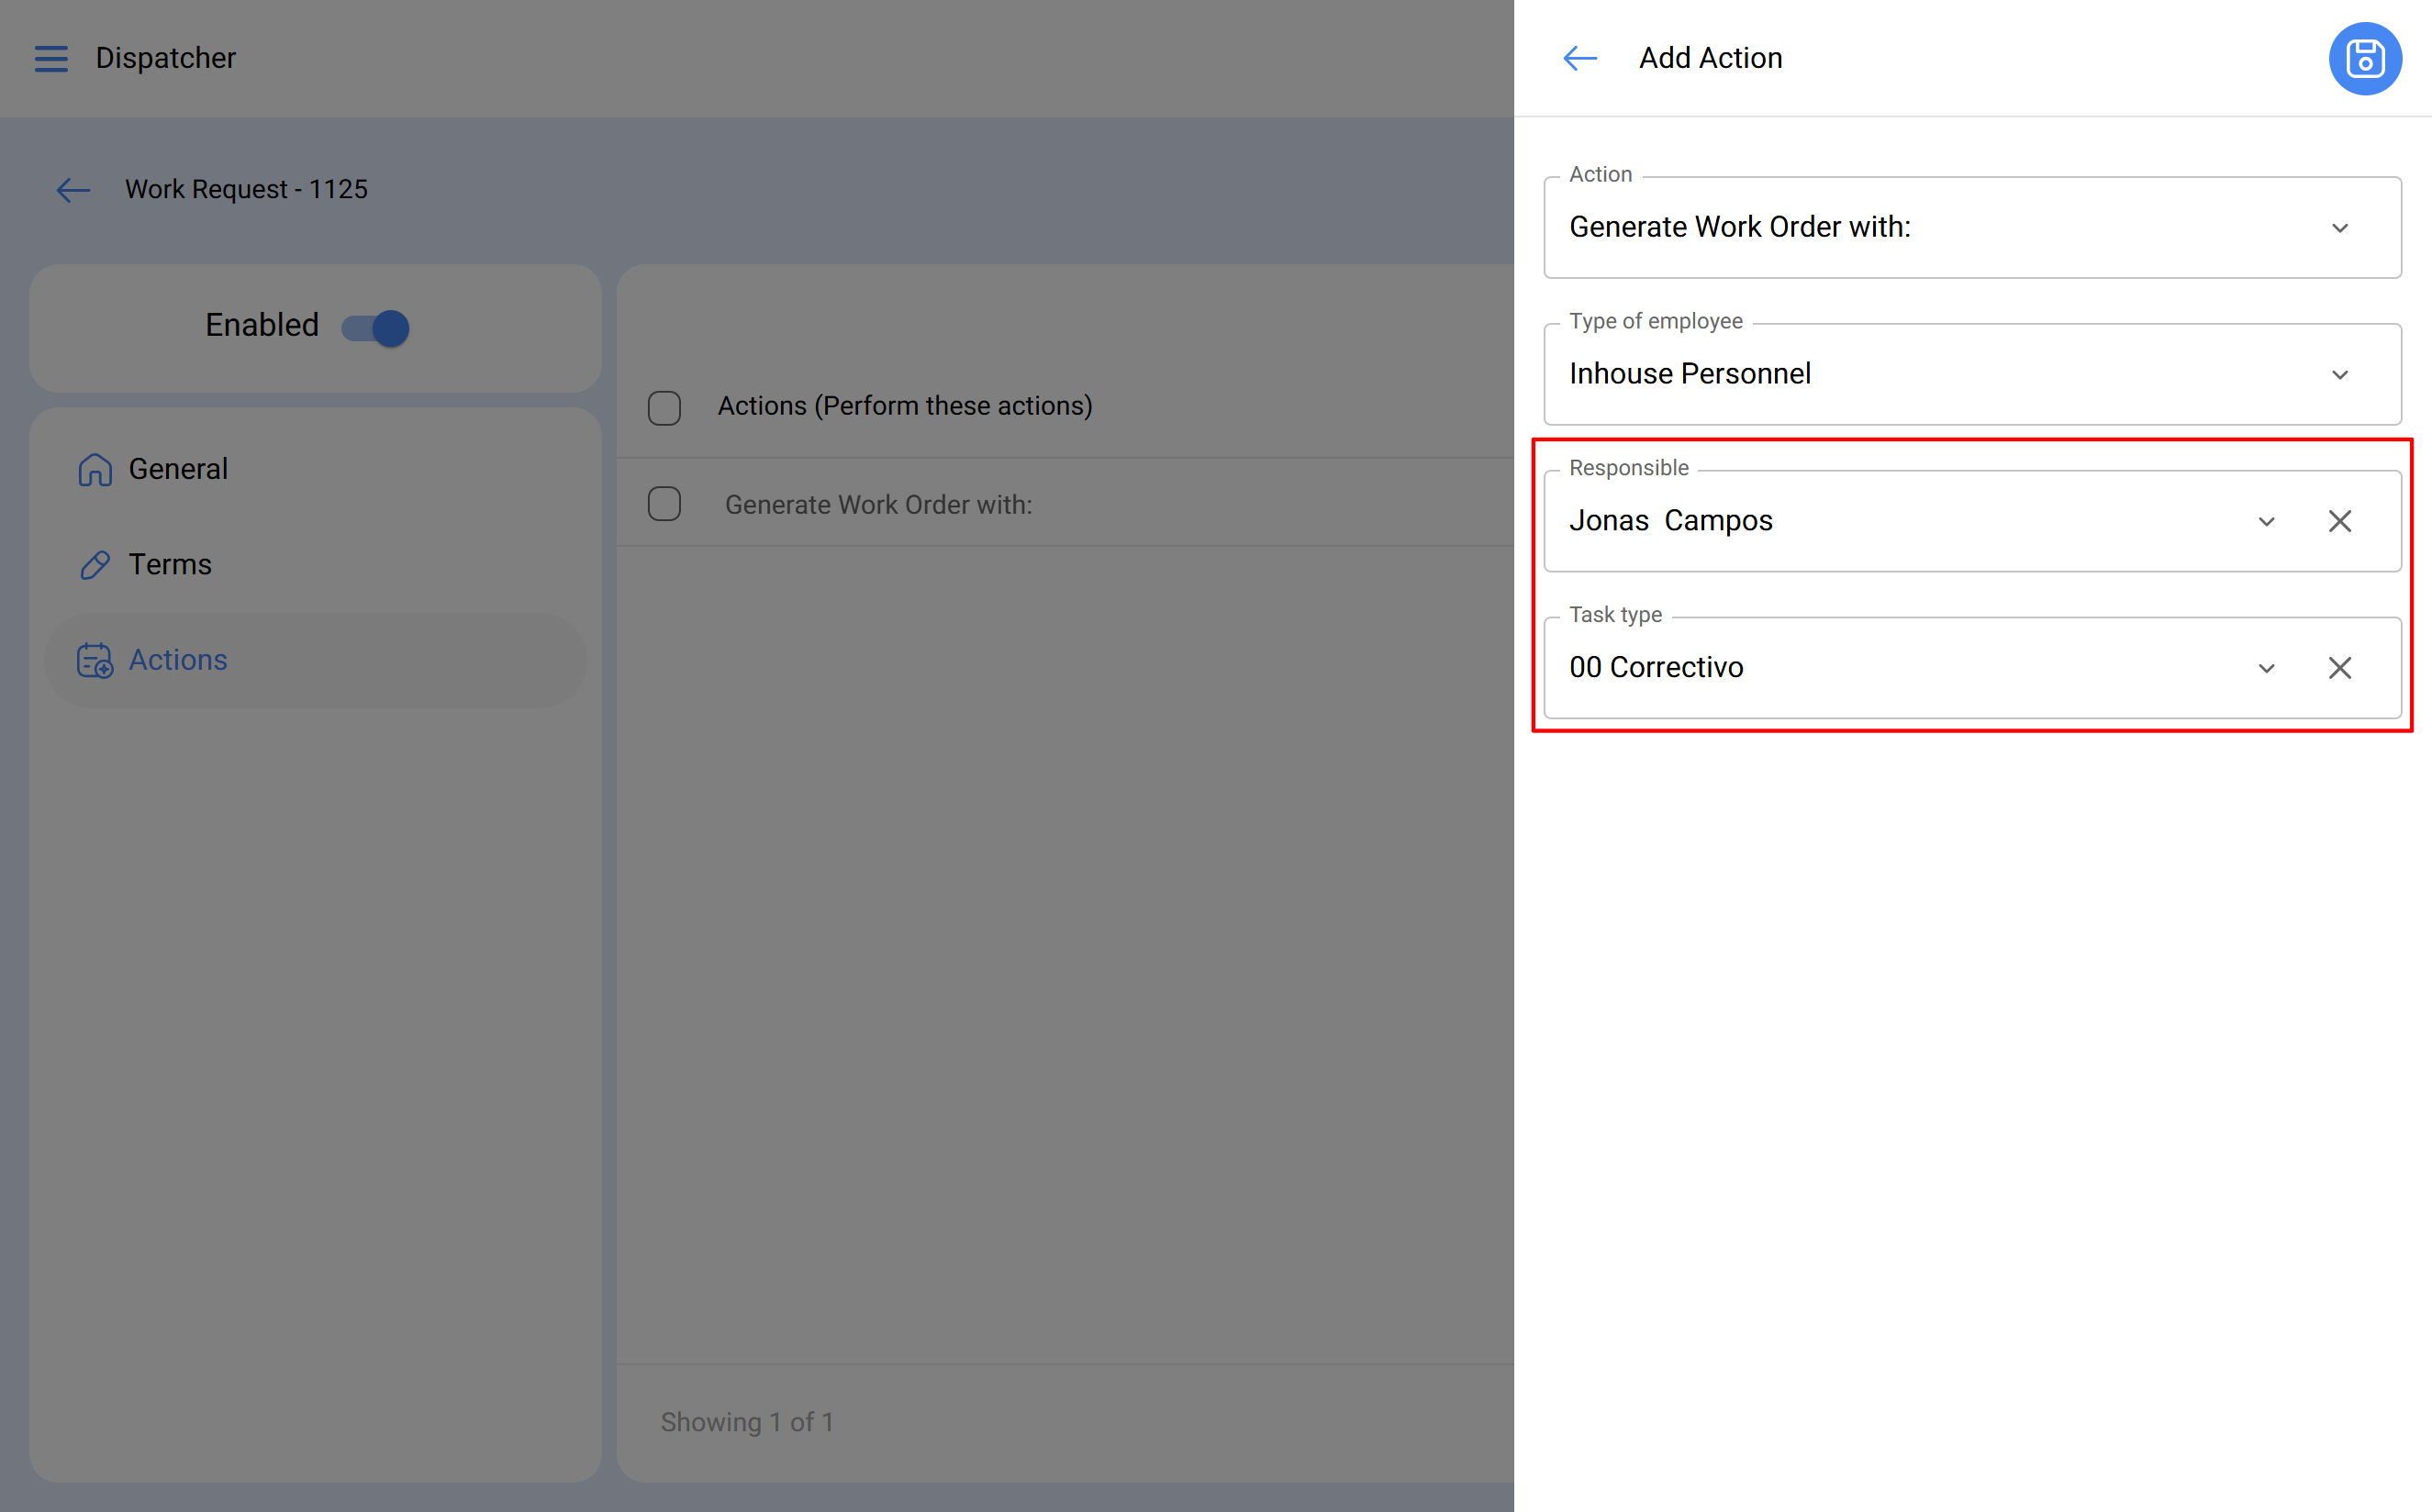
Task: Click the Generate Work Order with row
Action: [878, 505]
